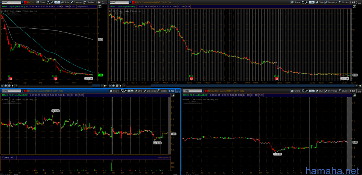Open Style menu in top-left daily chart
The width and height of the screenshot is (362, 175).
65,2
